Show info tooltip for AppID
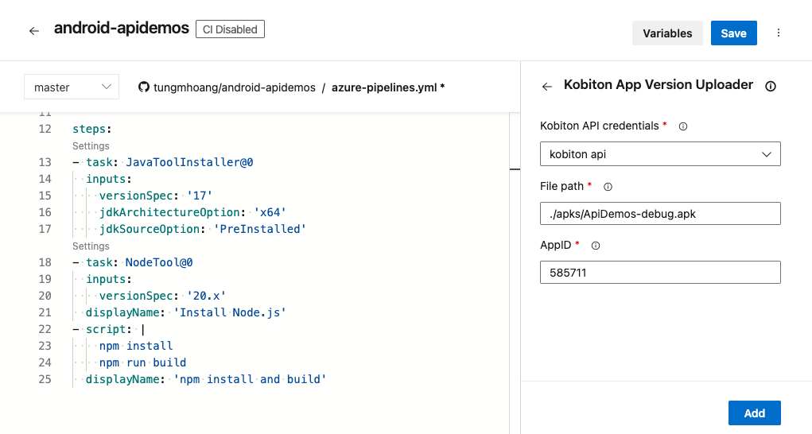Image resolution: width=812 pixels, height=434 pixels. pos(596,246)
